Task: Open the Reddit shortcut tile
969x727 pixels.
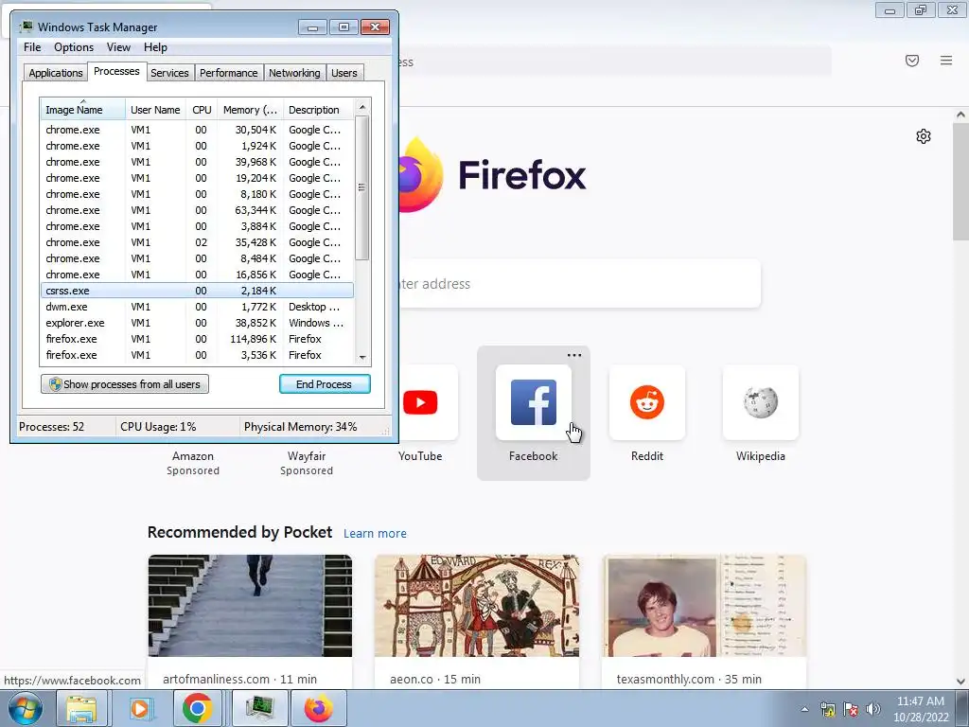Action: tap(647, 402)
